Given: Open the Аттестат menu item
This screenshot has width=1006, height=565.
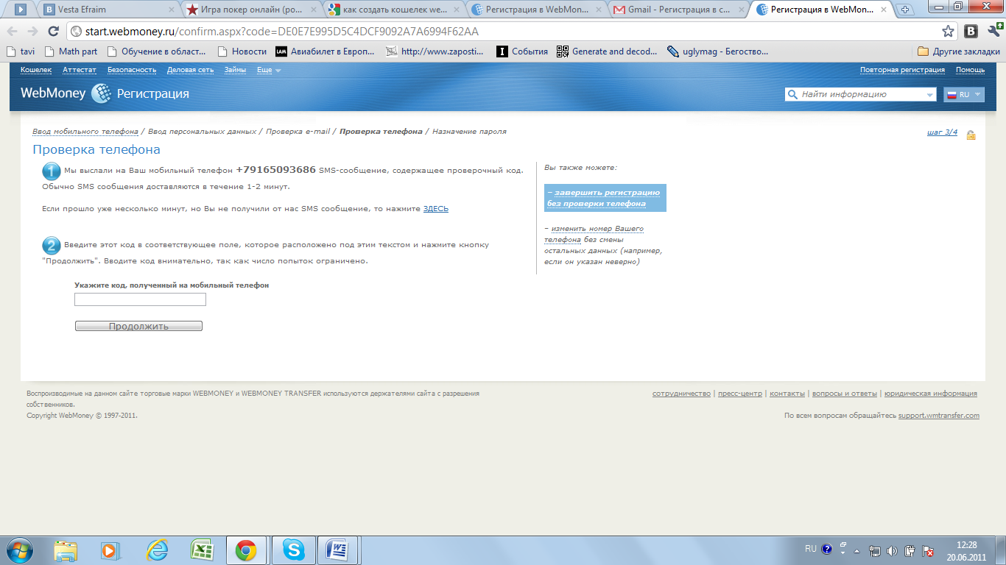Looking at the screenshot, I should [80, 70].
